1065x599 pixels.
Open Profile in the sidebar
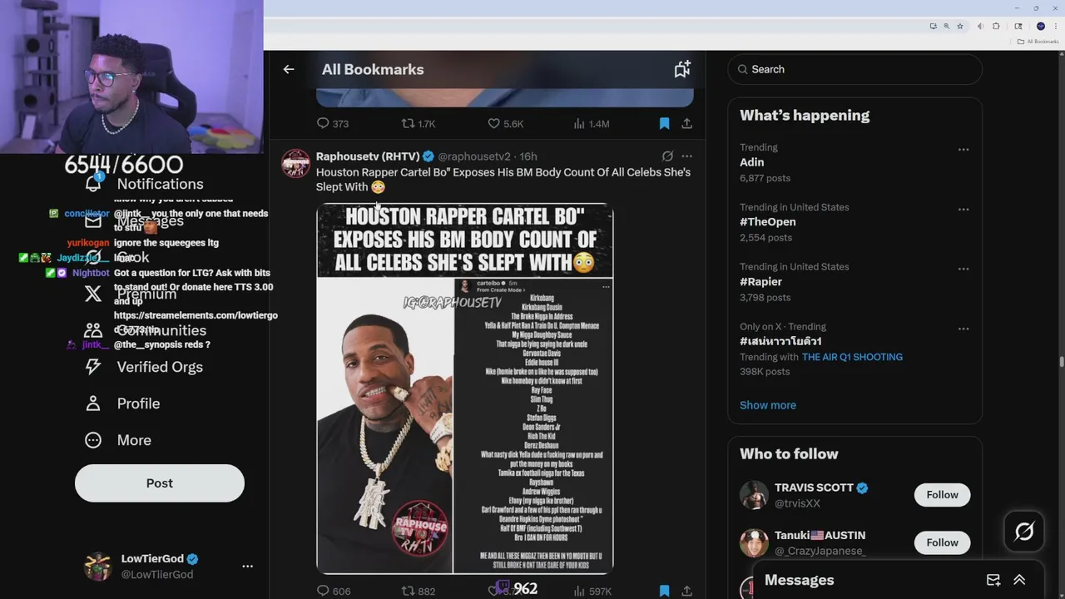[121, 403]
